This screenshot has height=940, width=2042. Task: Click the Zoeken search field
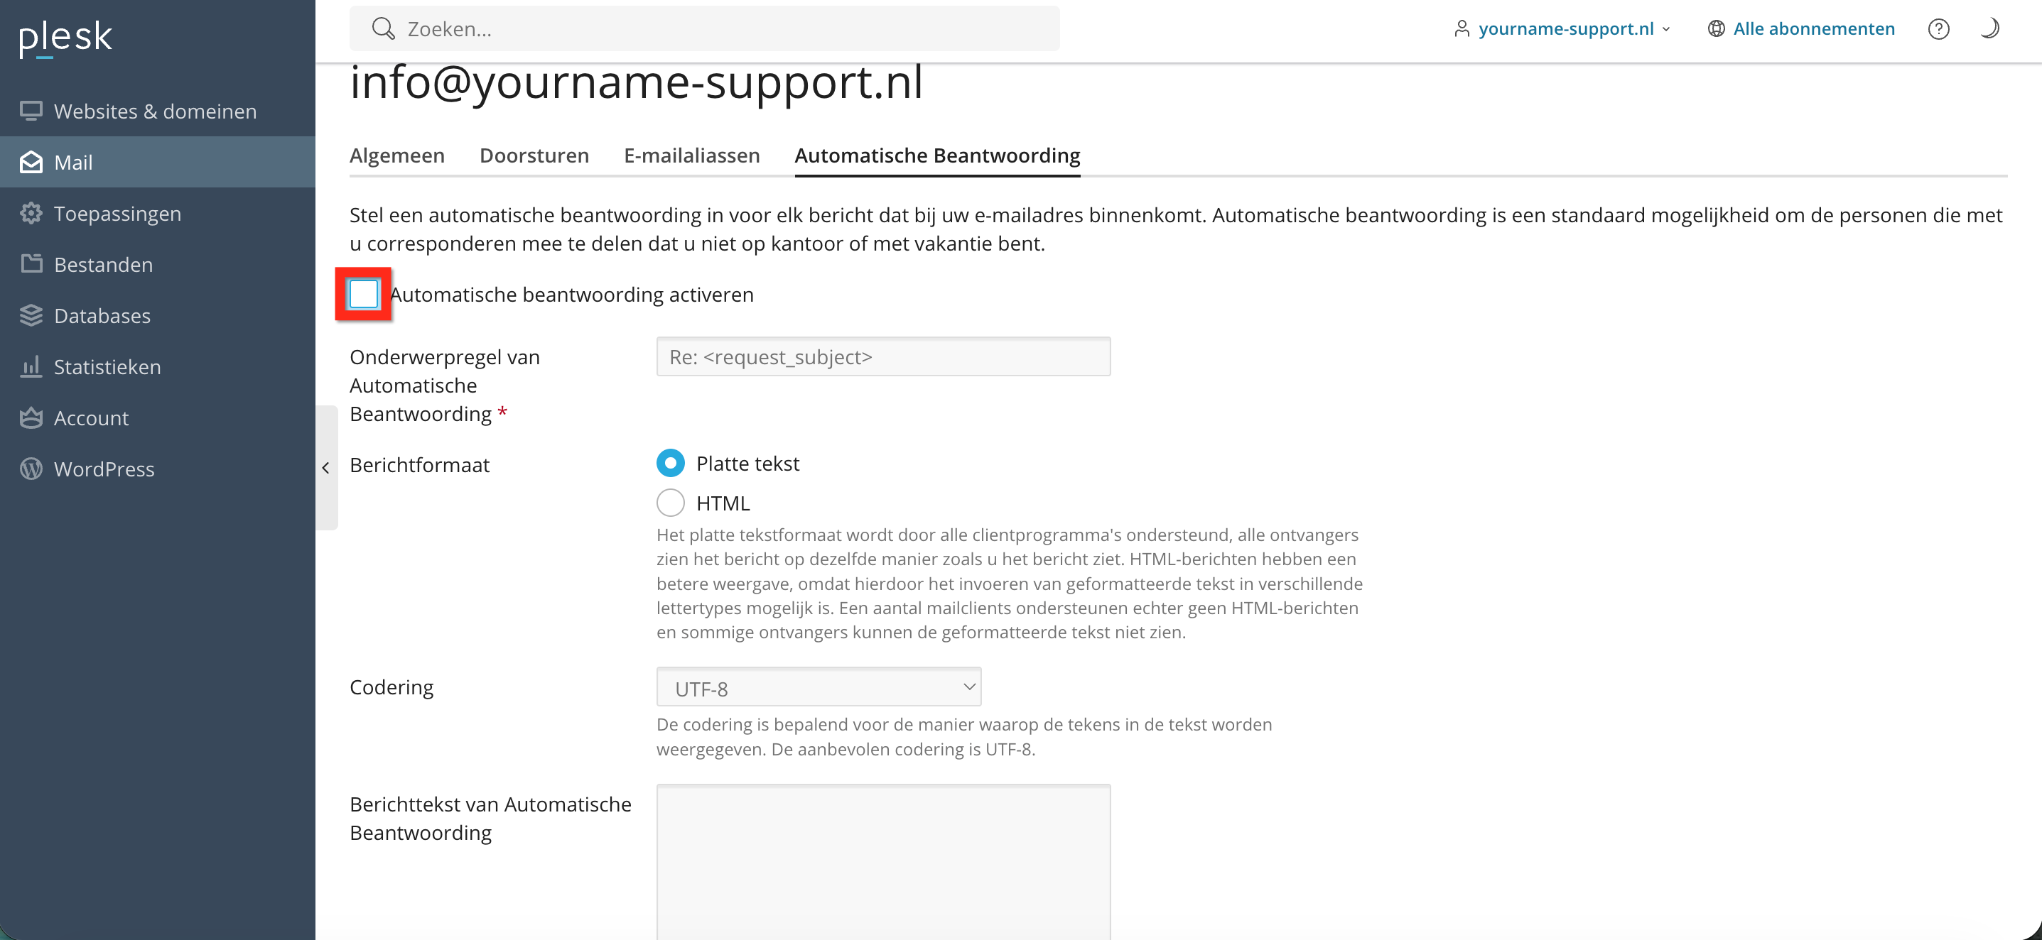pyautogui.click(x=704, y=29)
